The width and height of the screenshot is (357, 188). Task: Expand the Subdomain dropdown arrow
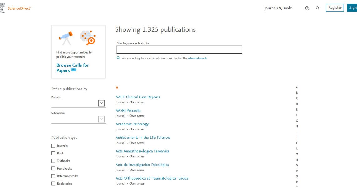(101, 119)
